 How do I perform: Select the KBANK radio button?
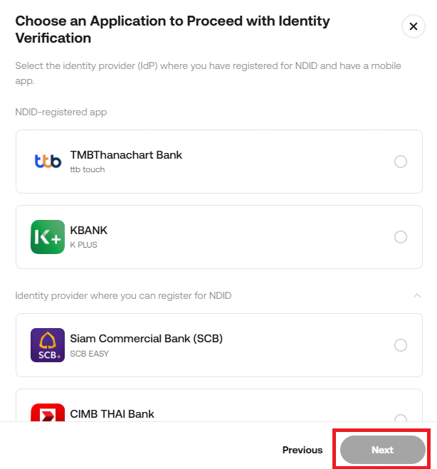point(401,237)
